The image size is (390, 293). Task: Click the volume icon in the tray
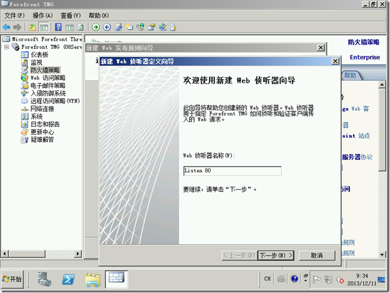pyautogui.click(x=340, y=279)
